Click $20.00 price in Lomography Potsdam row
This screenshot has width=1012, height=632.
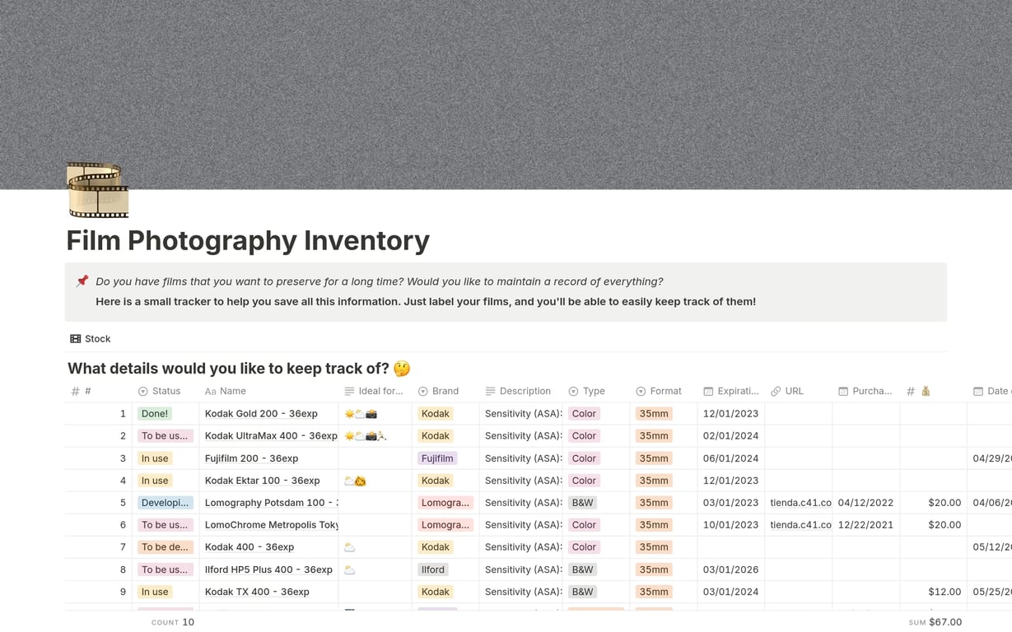[x=944, y=503]
